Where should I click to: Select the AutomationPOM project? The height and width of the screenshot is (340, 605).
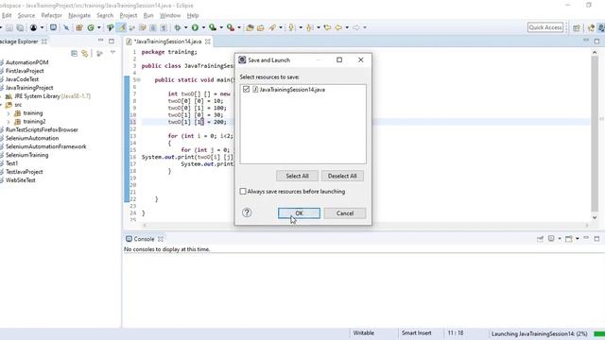point(27,62)
